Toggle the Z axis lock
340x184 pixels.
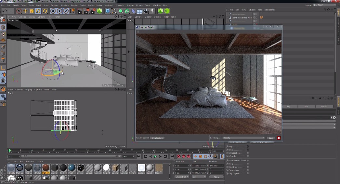pos(66,11)
